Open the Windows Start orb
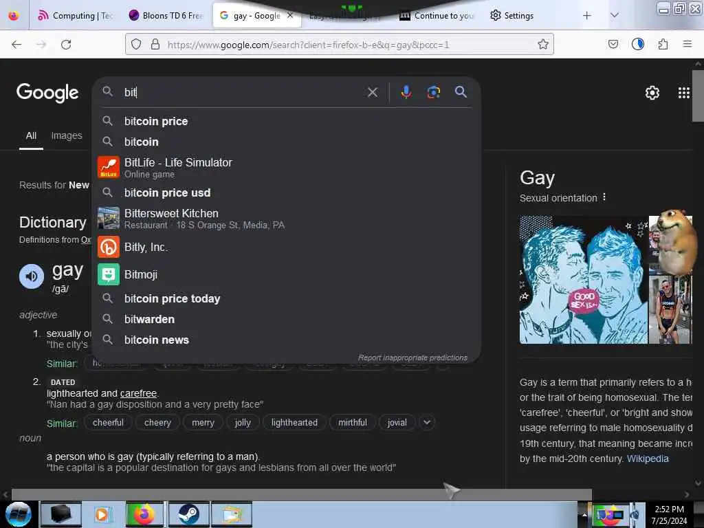 coord(19,514)
